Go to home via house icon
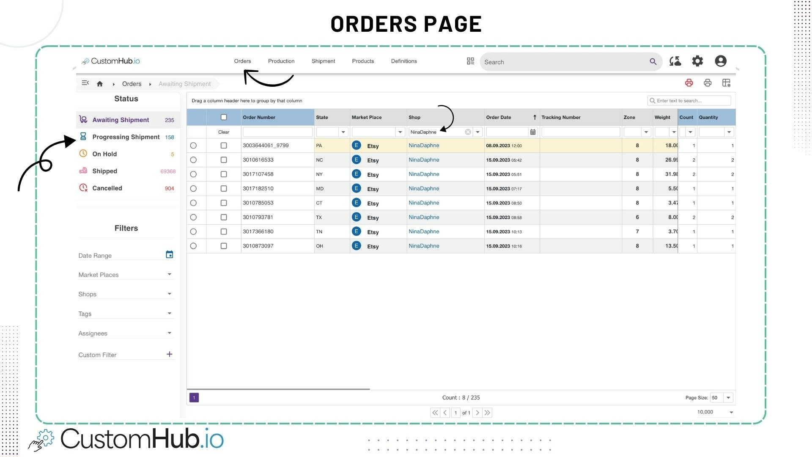This screenshot has height=457, width=812. click(x=100, y=84)
